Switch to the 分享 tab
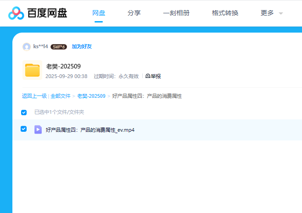This screenshot has width=302, height=213. [x=134, y=13]
